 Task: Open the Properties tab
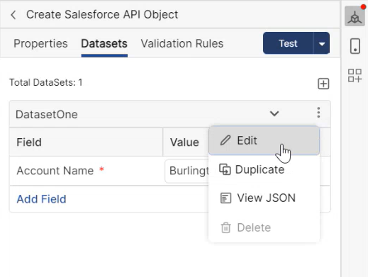[x=40, y=44]
